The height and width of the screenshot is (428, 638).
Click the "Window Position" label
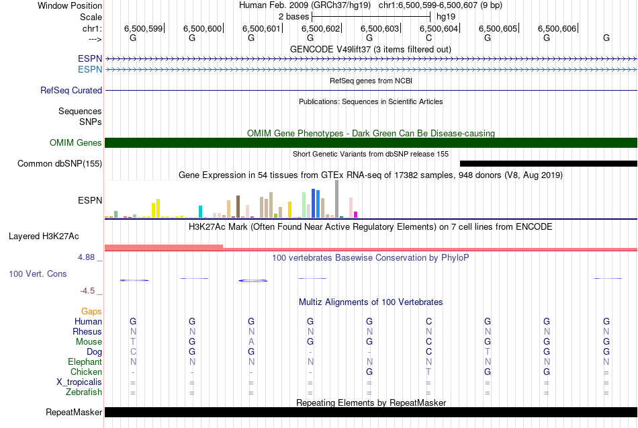[70, 5]
